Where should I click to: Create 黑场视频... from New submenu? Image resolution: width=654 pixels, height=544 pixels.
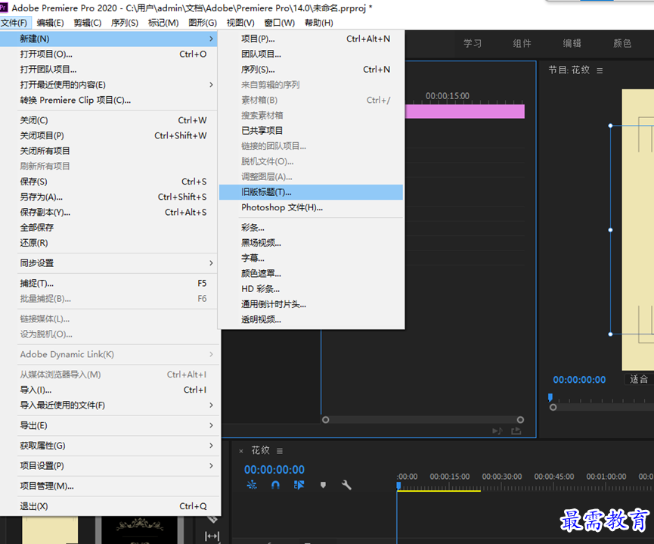(312, 243)
